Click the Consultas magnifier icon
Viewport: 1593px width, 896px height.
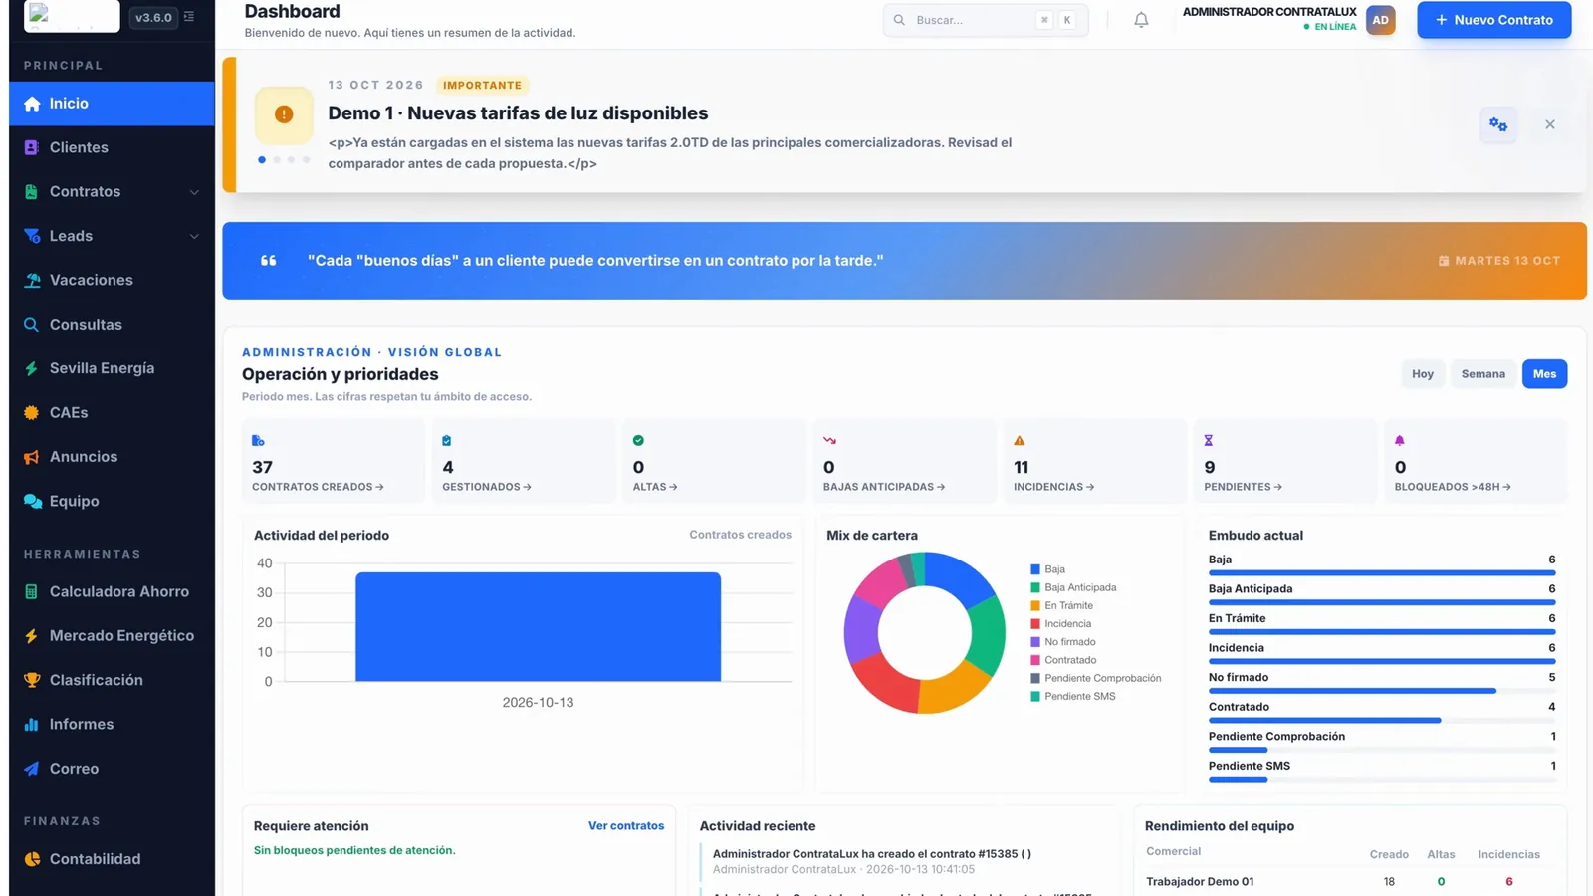32,325
